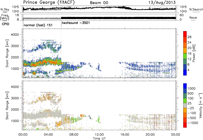The image size is (203, 140).
Task: Click the "04:00" time tick label
Action: 48,135
